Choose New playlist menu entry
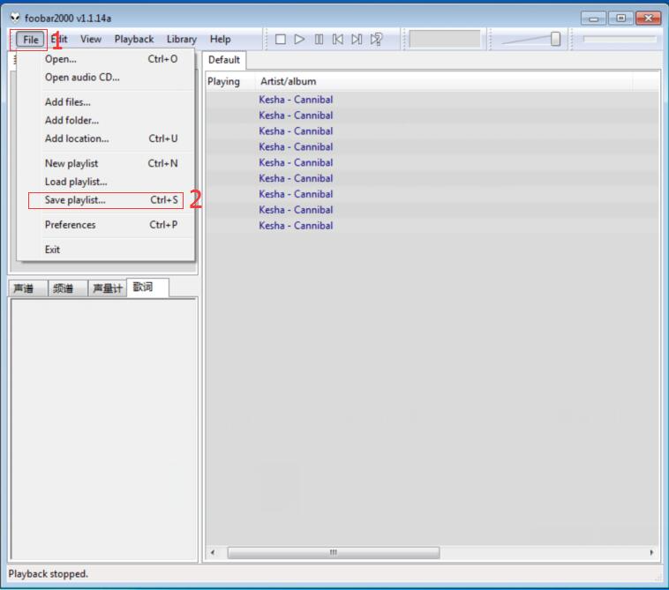This screenshot has height=590, width=669. click(105, 163)
